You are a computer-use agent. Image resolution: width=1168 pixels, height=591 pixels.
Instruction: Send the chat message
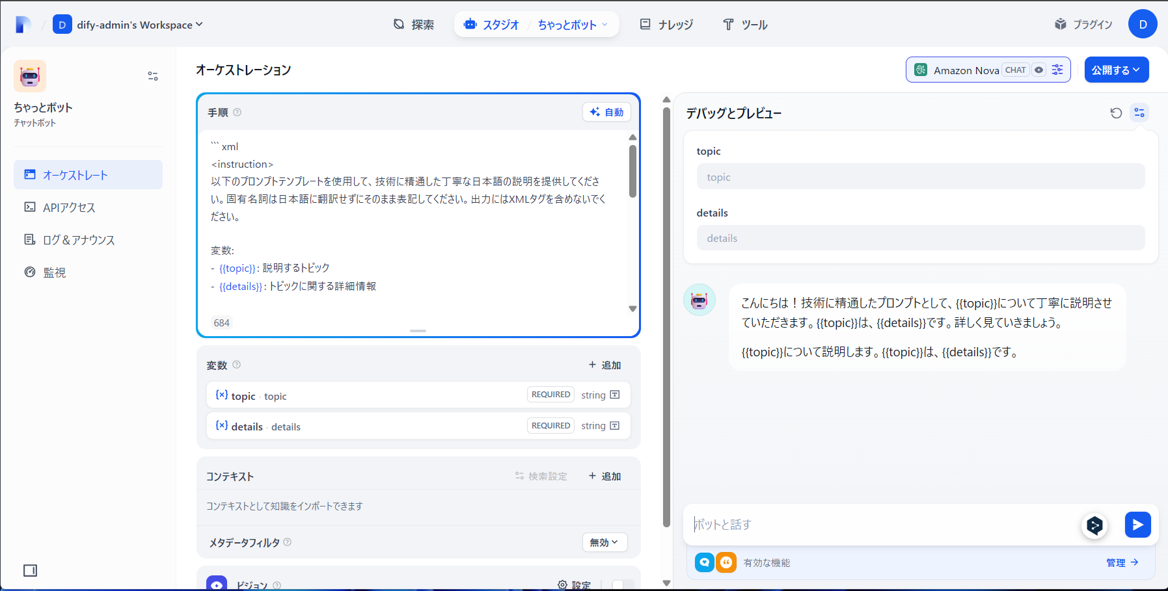coord(1137,525)
